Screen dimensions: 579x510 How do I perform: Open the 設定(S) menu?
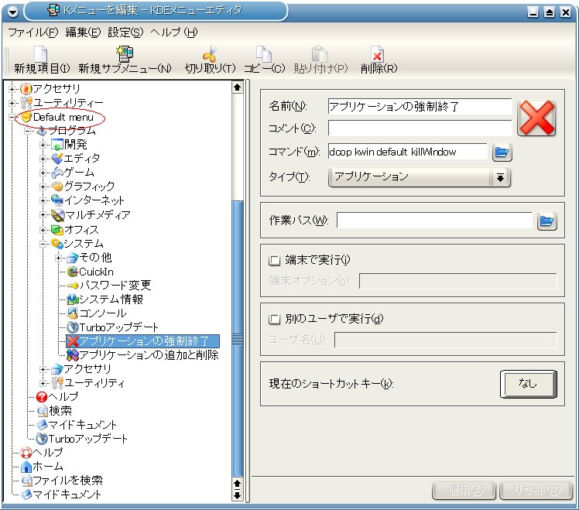125,33
